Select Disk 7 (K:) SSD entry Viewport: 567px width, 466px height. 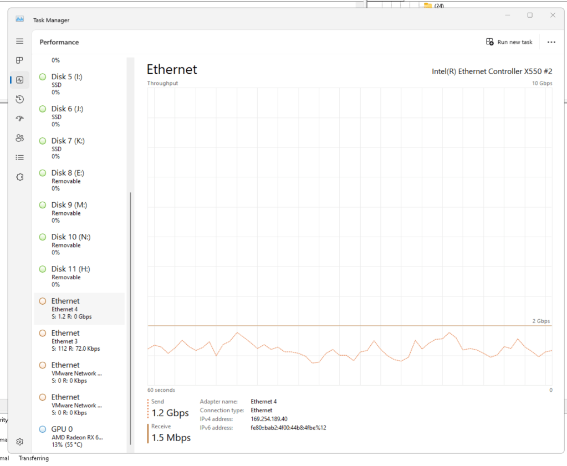point(79,148)
